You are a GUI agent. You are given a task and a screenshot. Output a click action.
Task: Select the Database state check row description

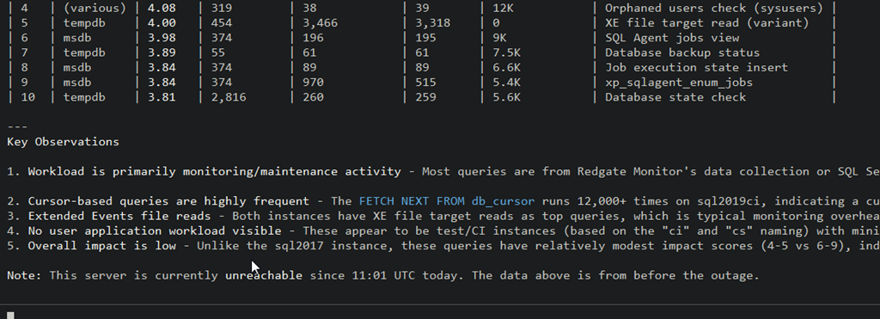pos(675,97)
